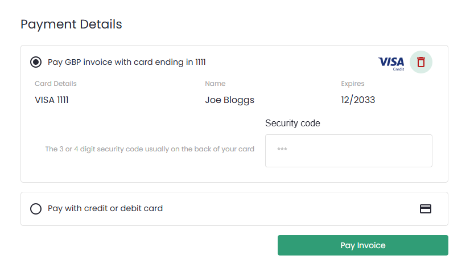Delete the saved VISA card
Image resolution: width=470 pixels, height=276 pixels.
[x=420, y=62]
